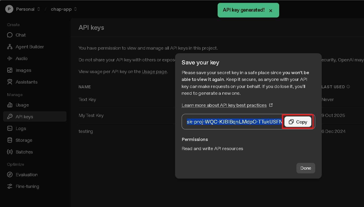Dismiss the API key generated toast
The width and height of the screenshot is (364, 207).
tap(271, 11)
